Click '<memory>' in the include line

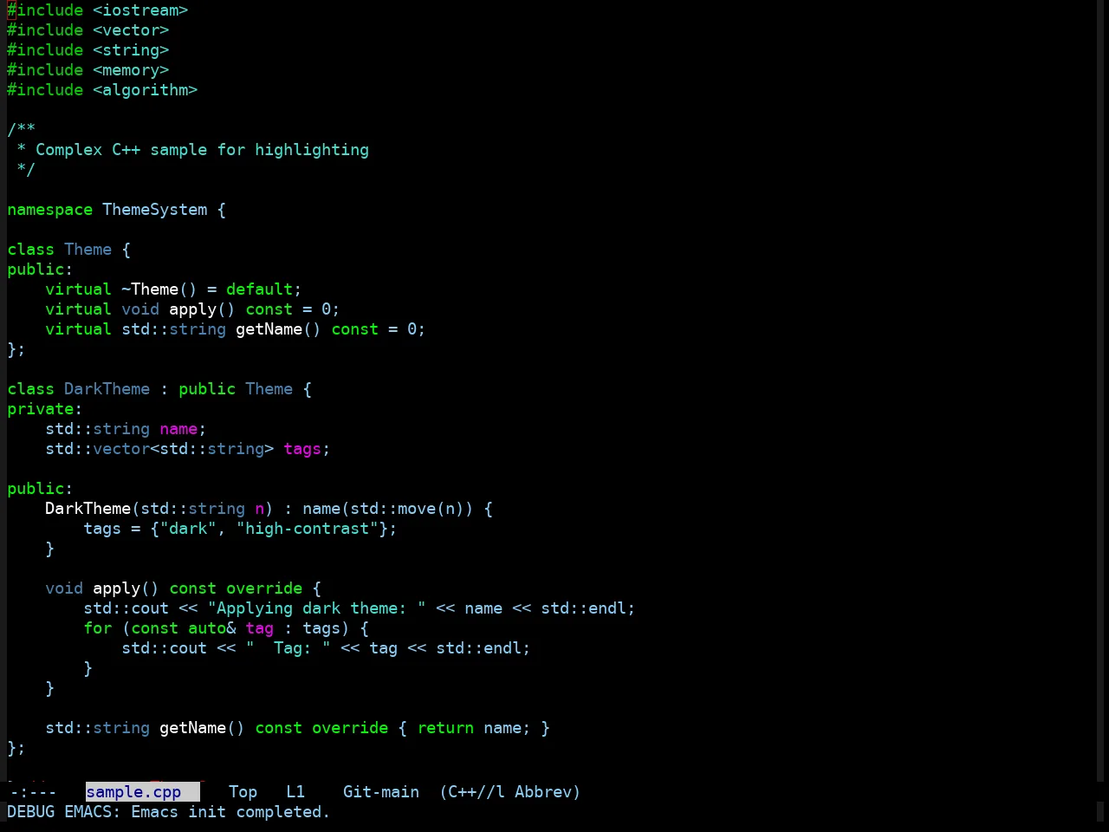coord(131,70)
